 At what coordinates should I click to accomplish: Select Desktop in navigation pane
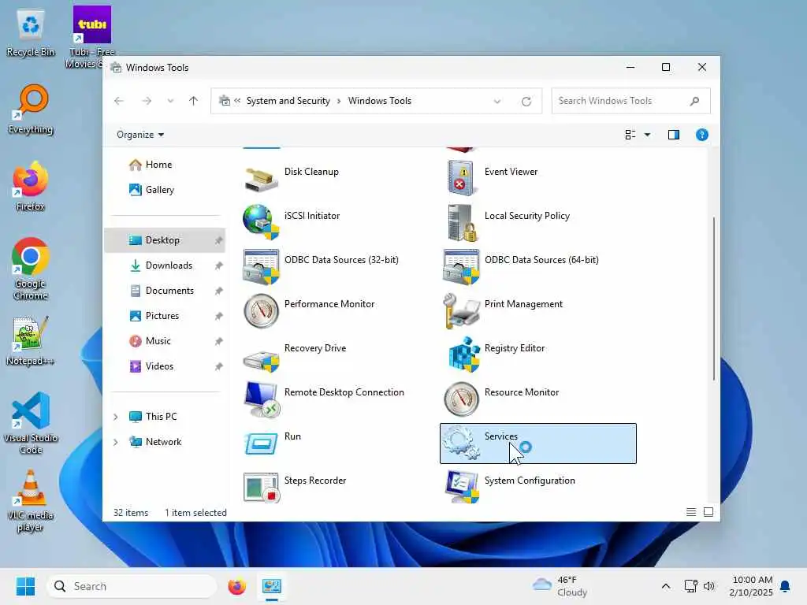point(165,240)
